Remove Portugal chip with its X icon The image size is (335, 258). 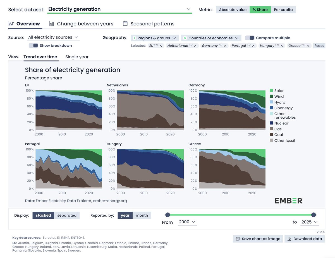(x=253, y=46)
